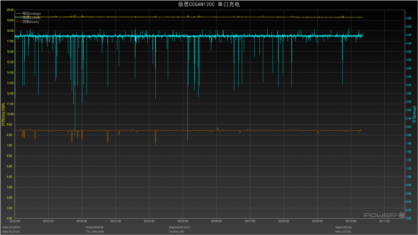Click the 00:11:00 time axis label
The height and width of the screenshot is (235, 418).
[x=384, y=221]
